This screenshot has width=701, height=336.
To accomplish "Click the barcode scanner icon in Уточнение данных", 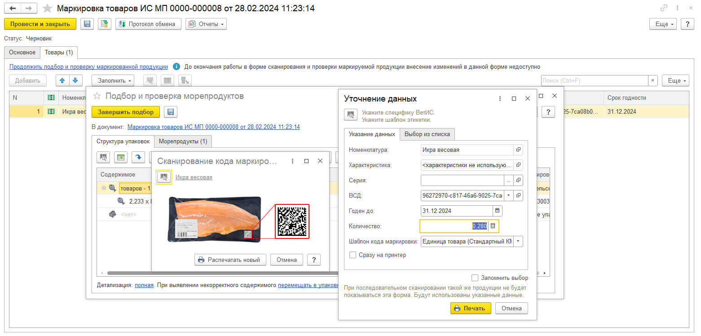I will 351,115.
